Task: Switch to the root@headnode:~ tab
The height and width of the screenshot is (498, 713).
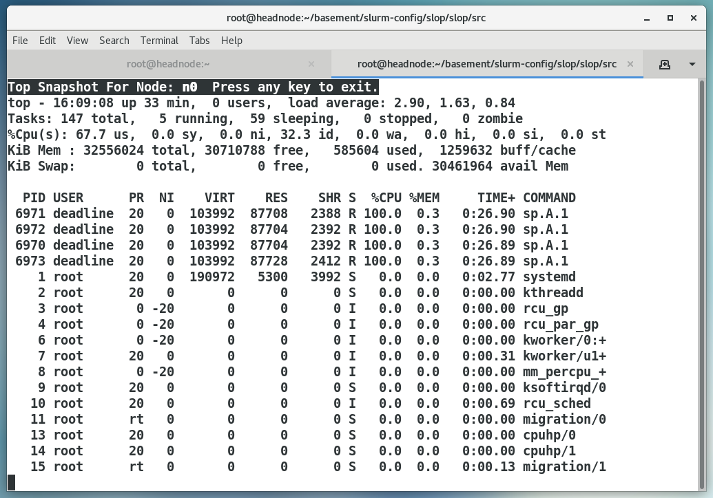Action: click(x=168, y=64)
